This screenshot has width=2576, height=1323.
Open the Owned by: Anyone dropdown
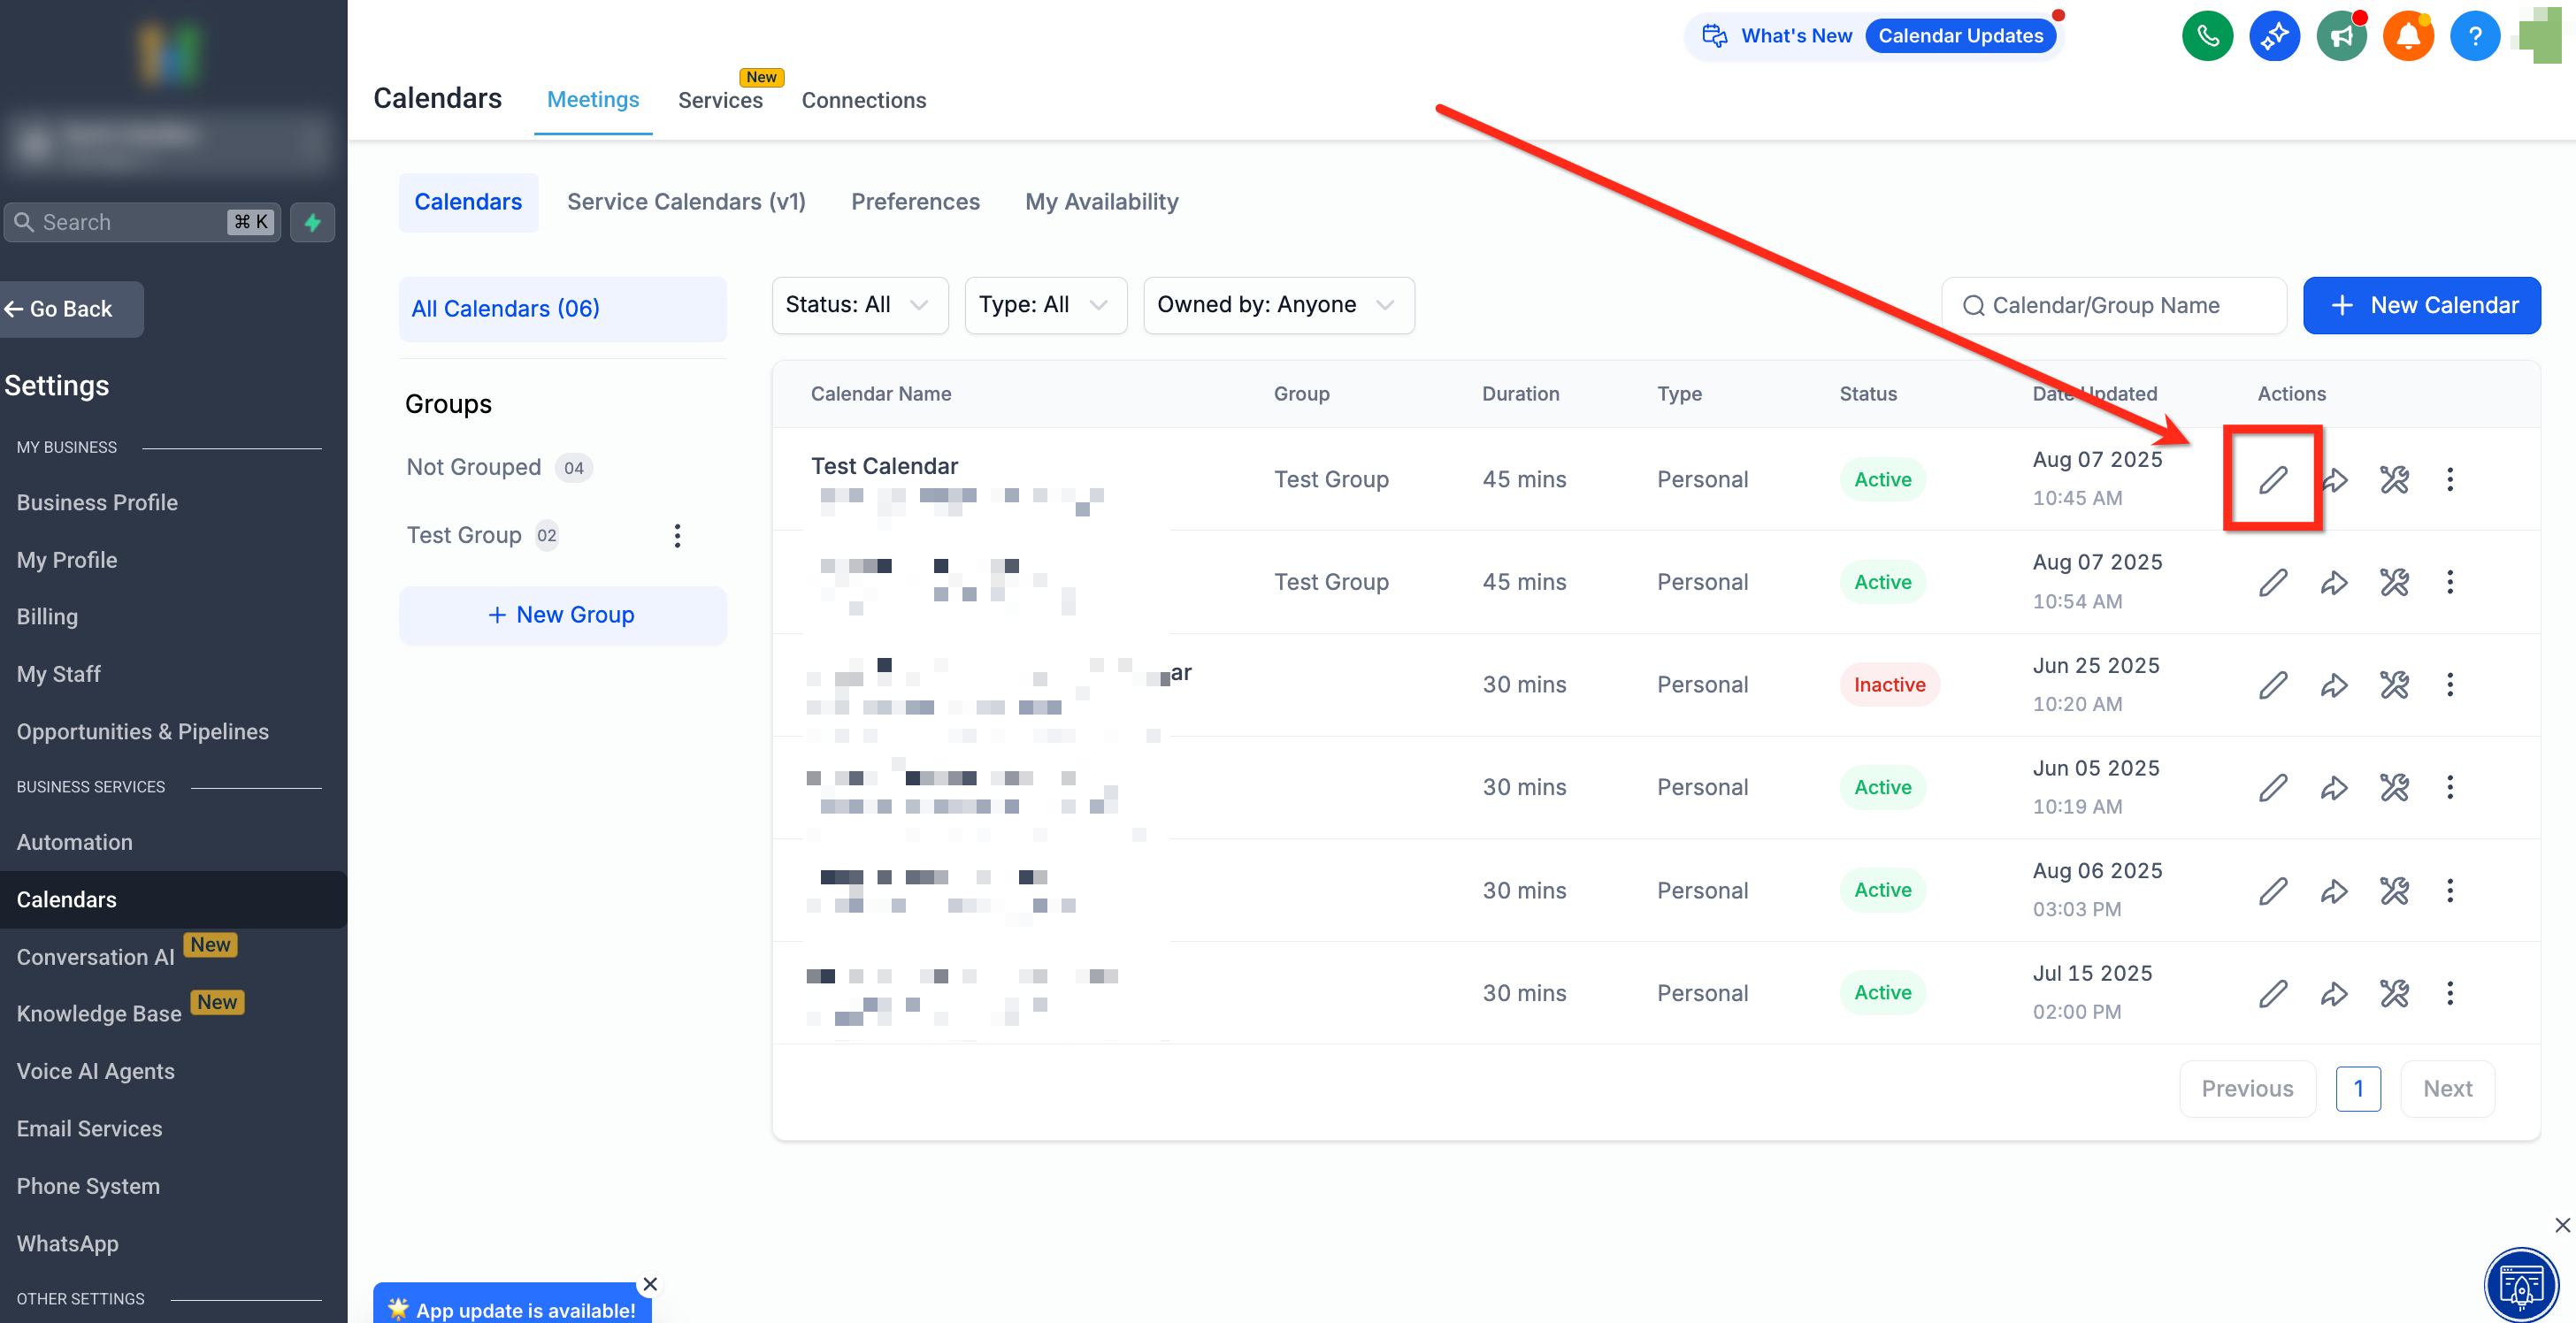click(1277, 305)
